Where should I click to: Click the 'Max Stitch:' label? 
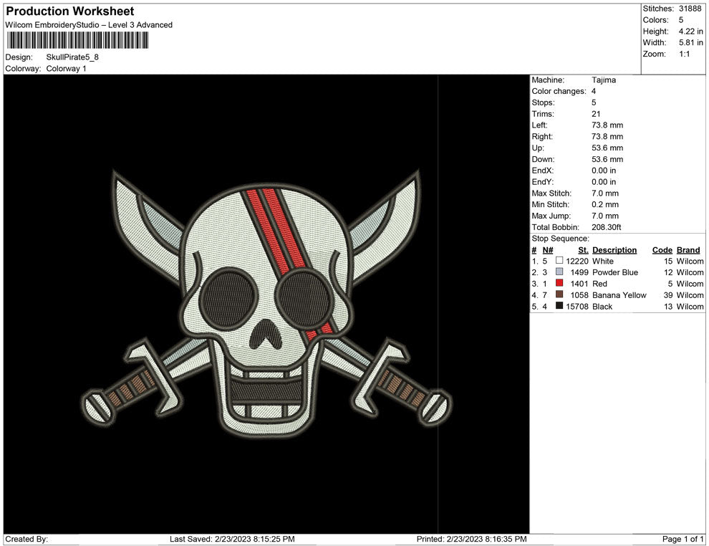tap(551, 193)
